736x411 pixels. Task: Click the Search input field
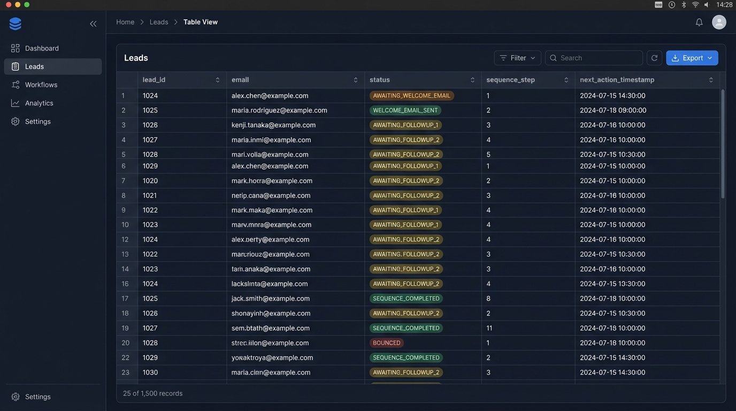tap(598, 58)
